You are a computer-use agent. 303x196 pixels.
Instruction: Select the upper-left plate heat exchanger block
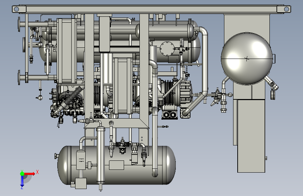[66, 51]
